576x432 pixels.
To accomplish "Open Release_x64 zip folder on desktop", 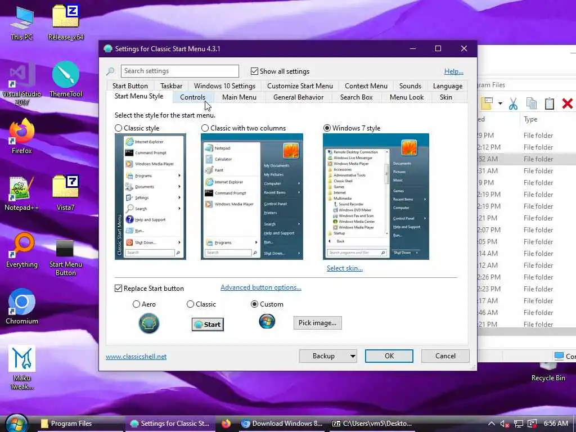I will pos(66,23).
